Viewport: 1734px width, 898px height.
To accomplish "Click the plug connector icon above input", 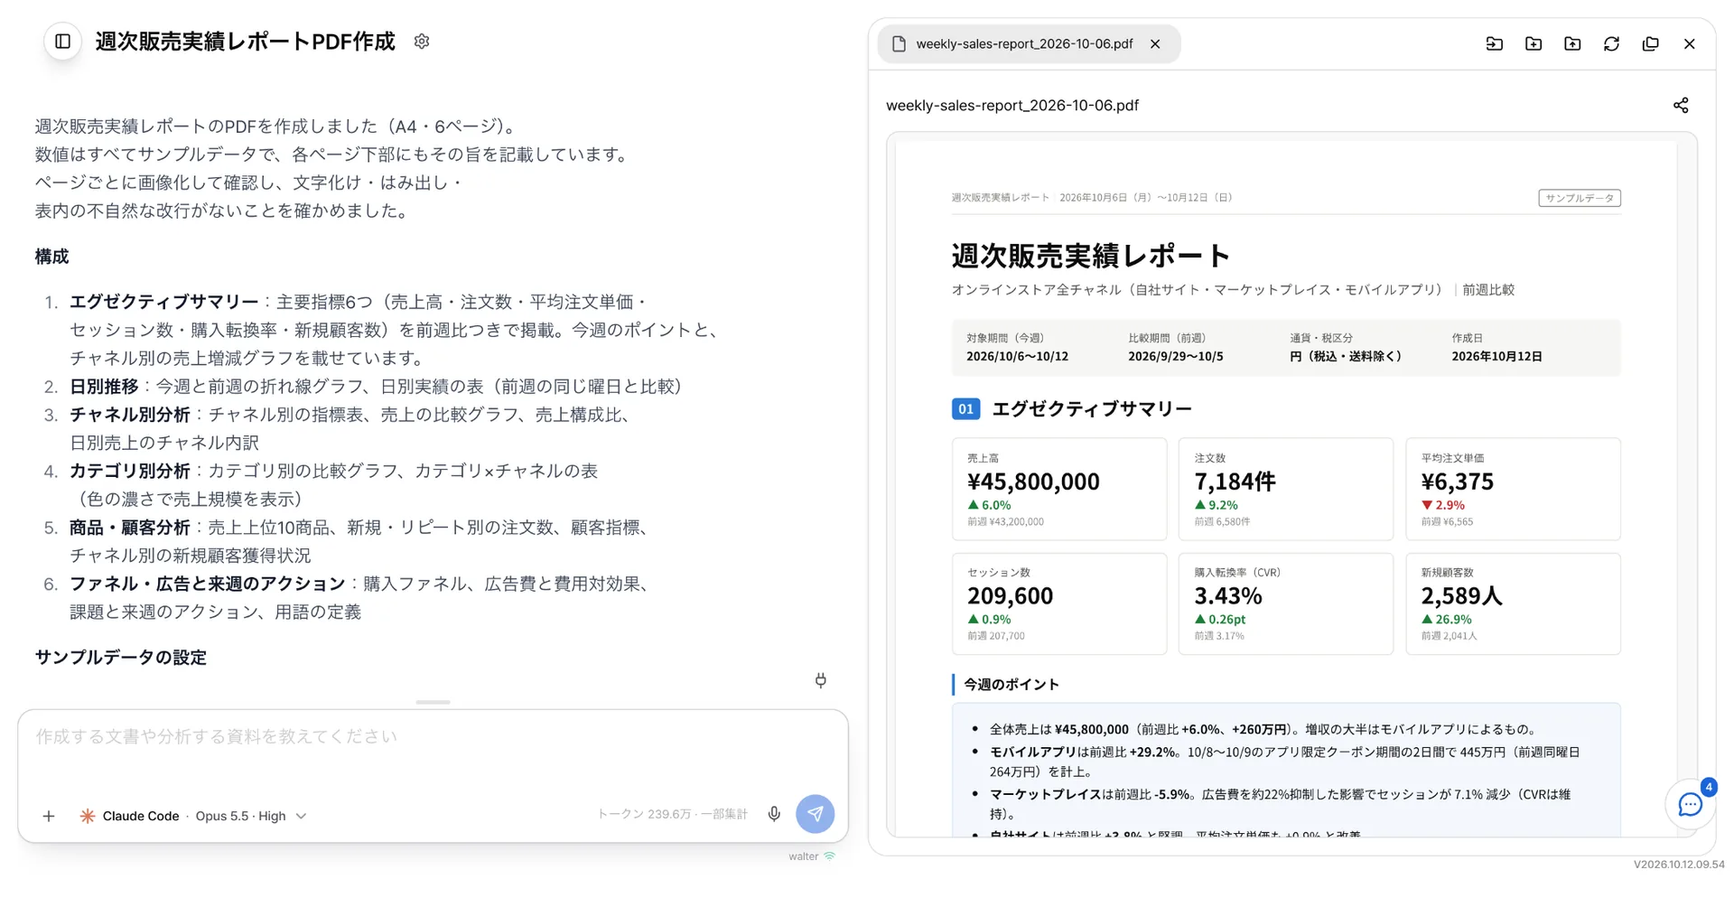I will point(821,680).
